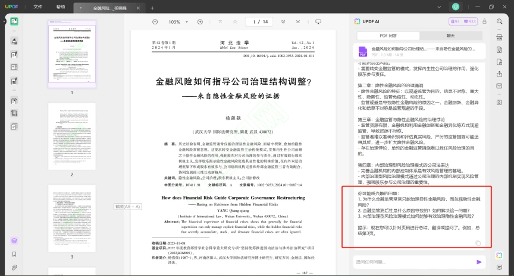The image size is (514, 276).
Task: Open the share file icon
Action: 499,74
